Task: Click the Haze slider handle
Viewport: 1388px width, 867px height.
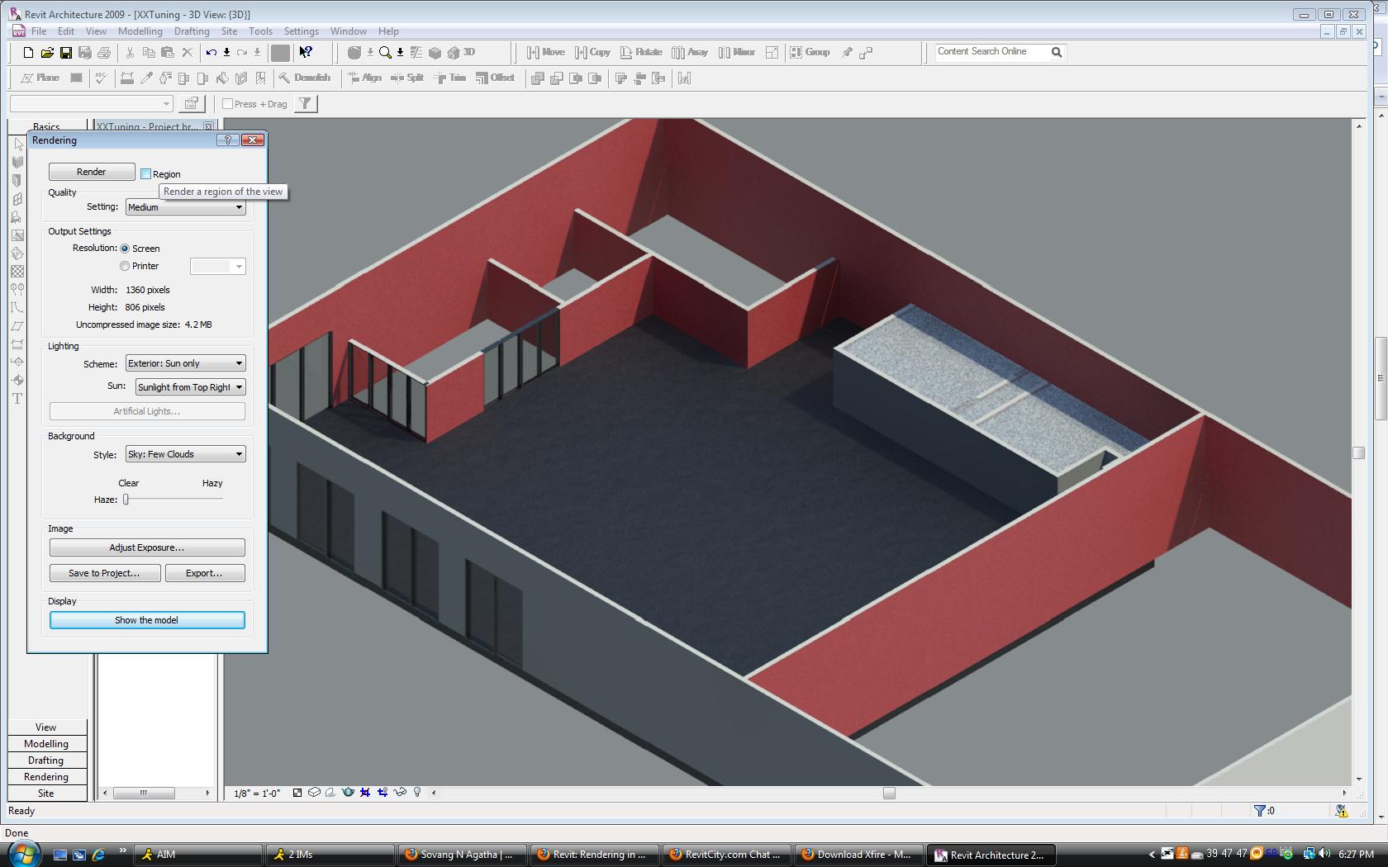Action: [x=126, y=500]
